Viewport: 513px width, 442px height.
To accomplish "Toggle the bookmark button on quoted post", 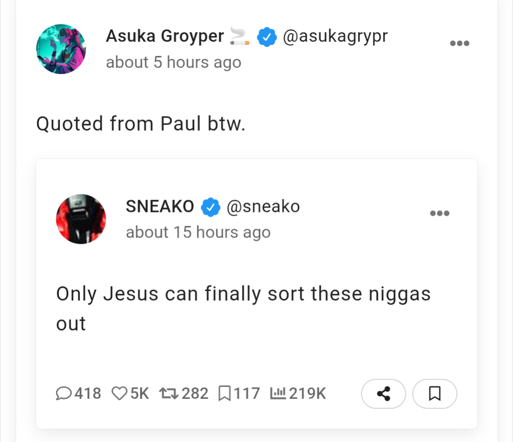I will click(x=435, y=394).
